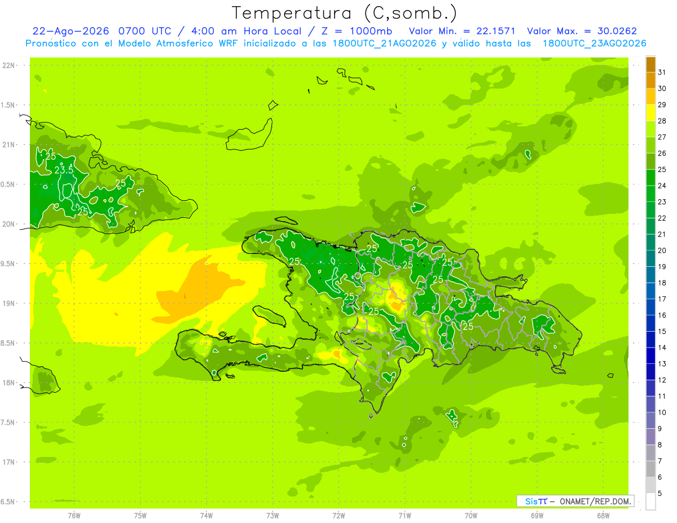Click the "20N" latitude label
Image resolution: width=677 pixels, height=523 pixels.
click(9, 224)
